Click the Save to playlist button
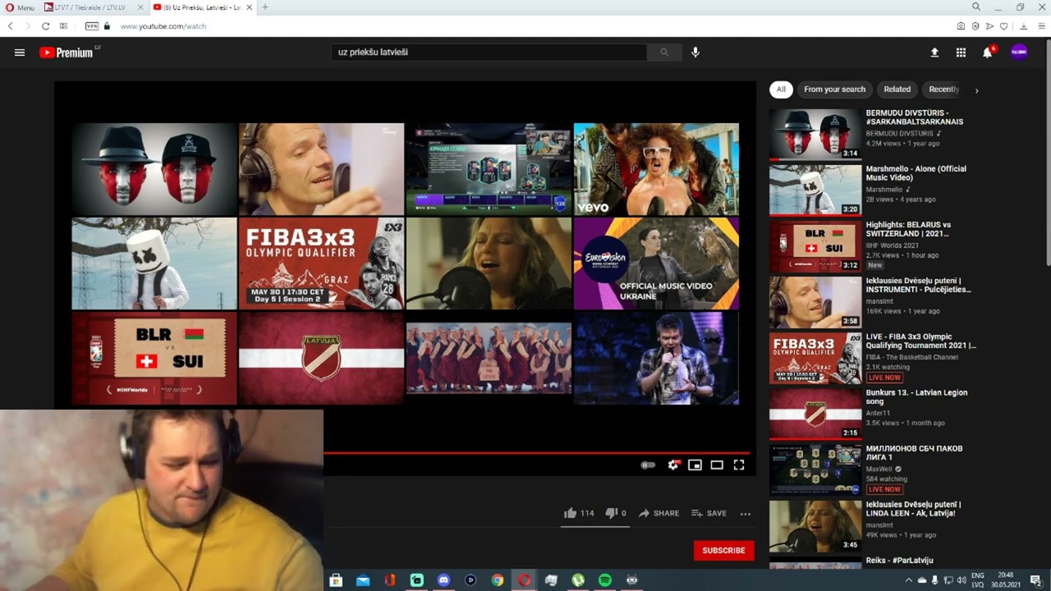 pos(709,513)
